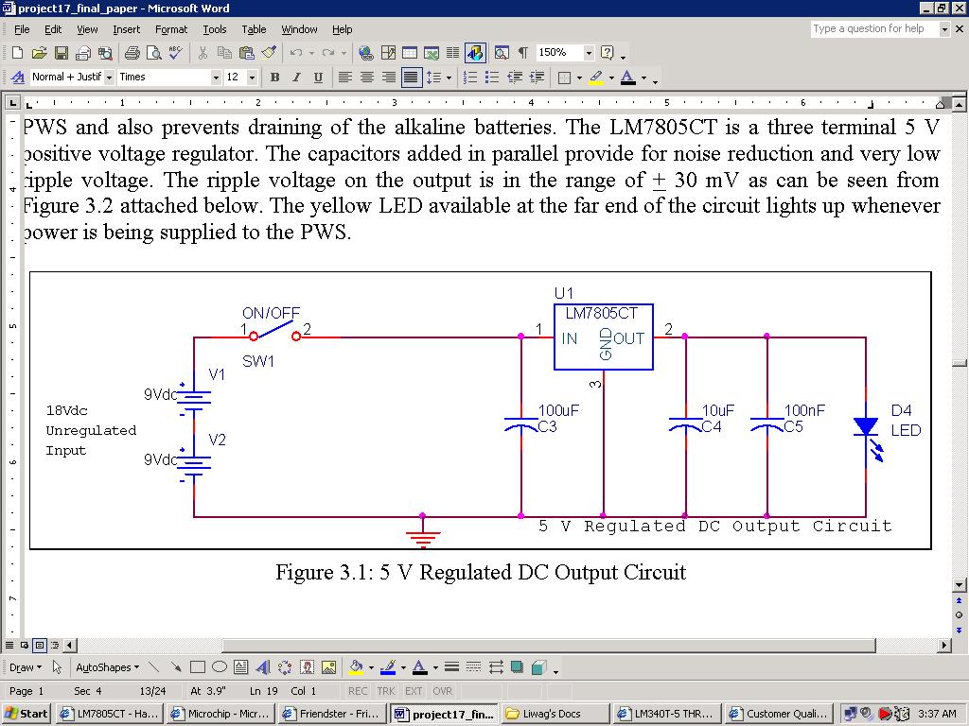This screenshot has width=969, height=726.
Task: Select the Oval shape tool
Action: pos(220,667)
